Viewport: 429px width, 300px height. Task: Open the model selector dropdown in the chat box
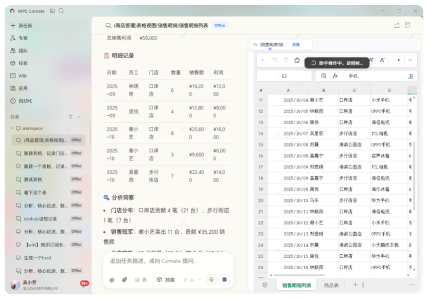[192, 280]
